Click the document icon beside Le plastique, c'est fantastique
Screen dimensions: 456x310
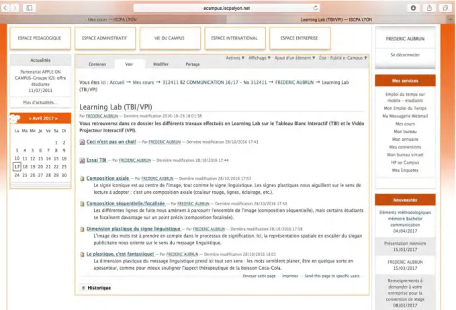pyautogui.click(x=83, y=254)
